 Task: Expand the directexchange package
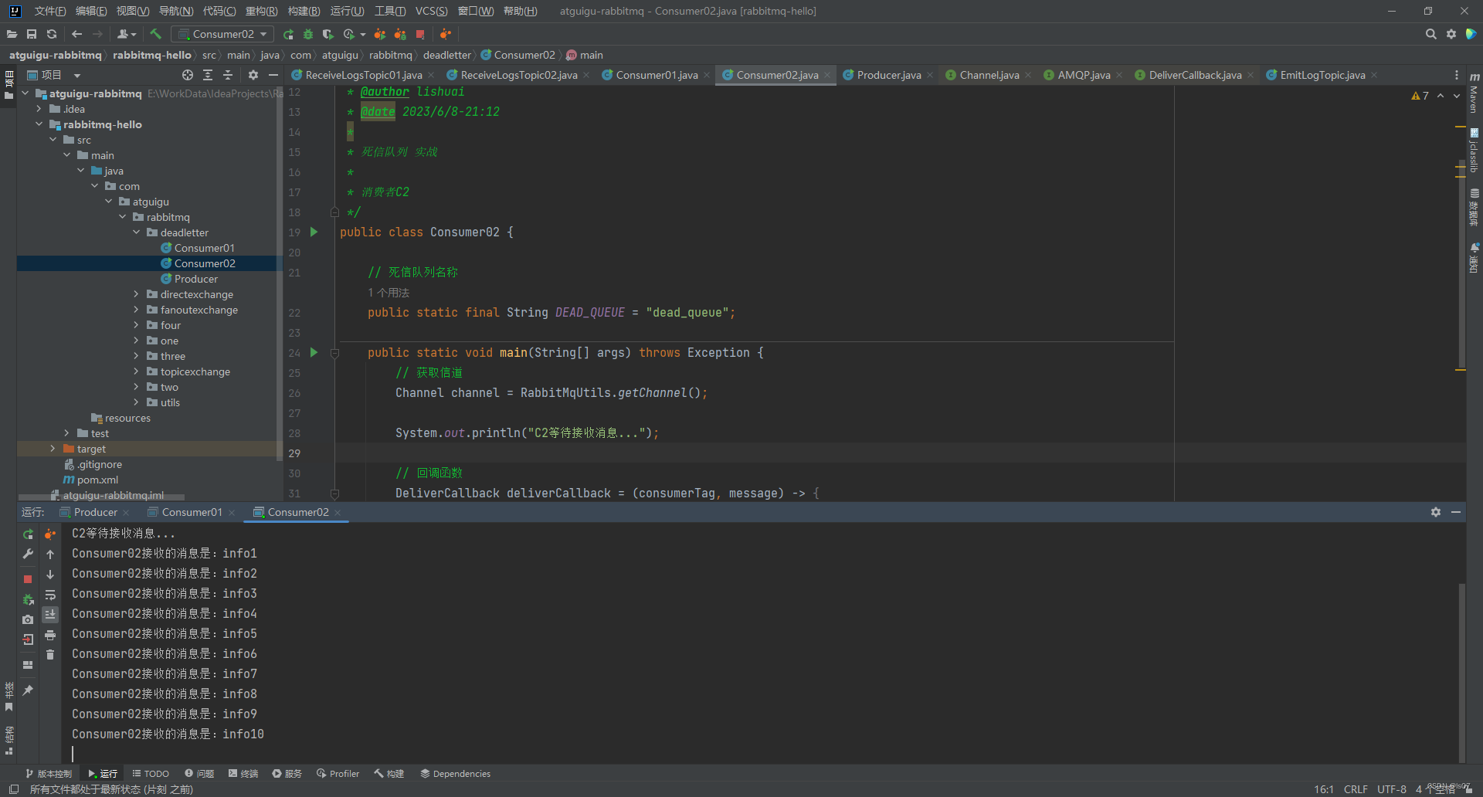pos(136,294)
